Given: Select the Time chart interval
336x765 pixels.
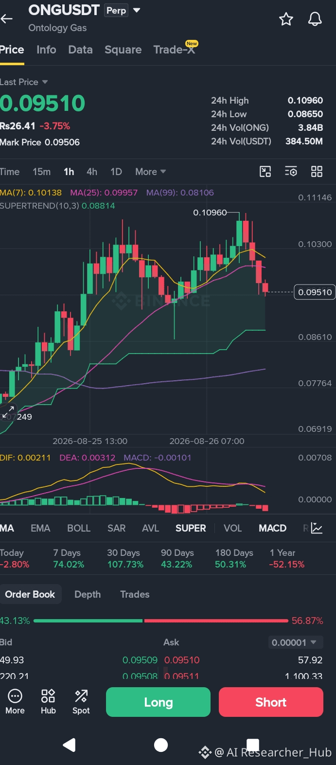Looking at the screenshot, I should coord(10,172).
